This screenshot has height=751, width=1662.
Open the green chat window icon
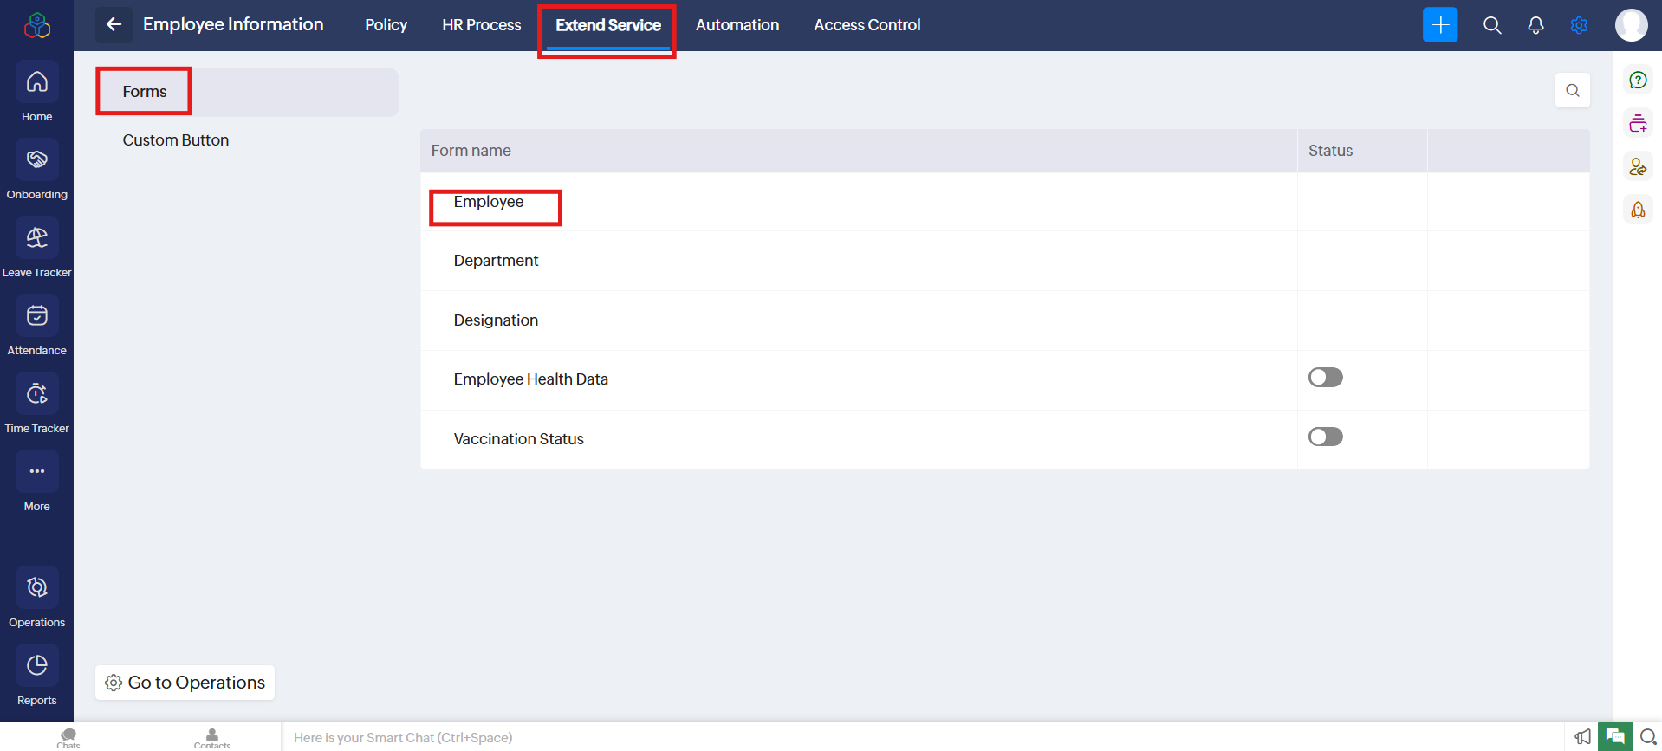click(1615, 736)
